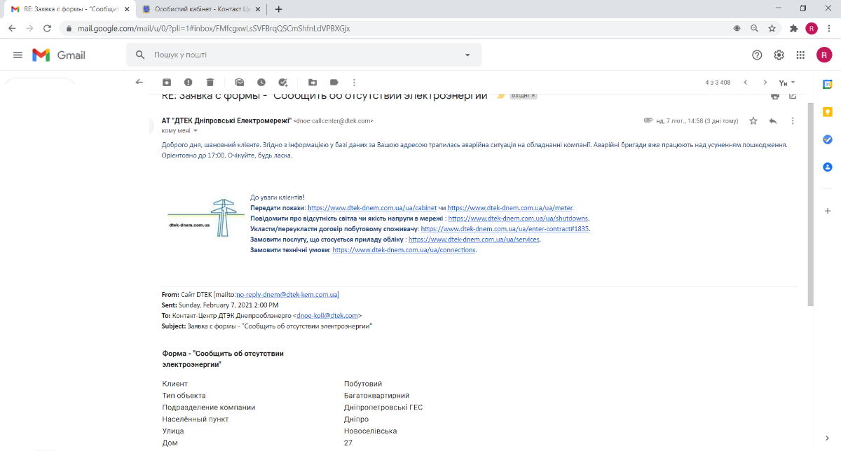Get add-ons plus icon
This screenshot has width=841, height=451.
tap(828, 210)
